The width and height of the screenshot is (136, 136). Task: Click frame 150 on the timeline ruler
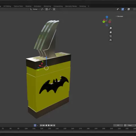point(65,129)
